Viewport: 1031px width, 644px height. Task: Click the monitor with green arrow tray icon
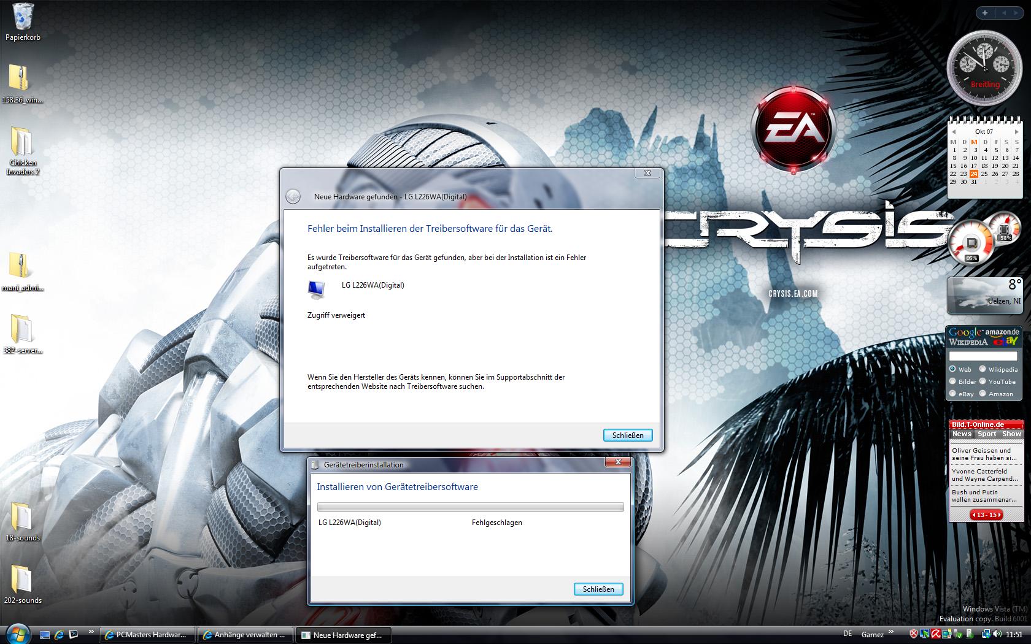924,634
